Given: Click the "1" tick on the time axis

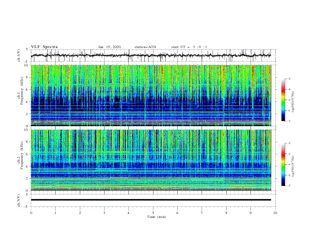Looking at the screenshot, I should [55, 213].
